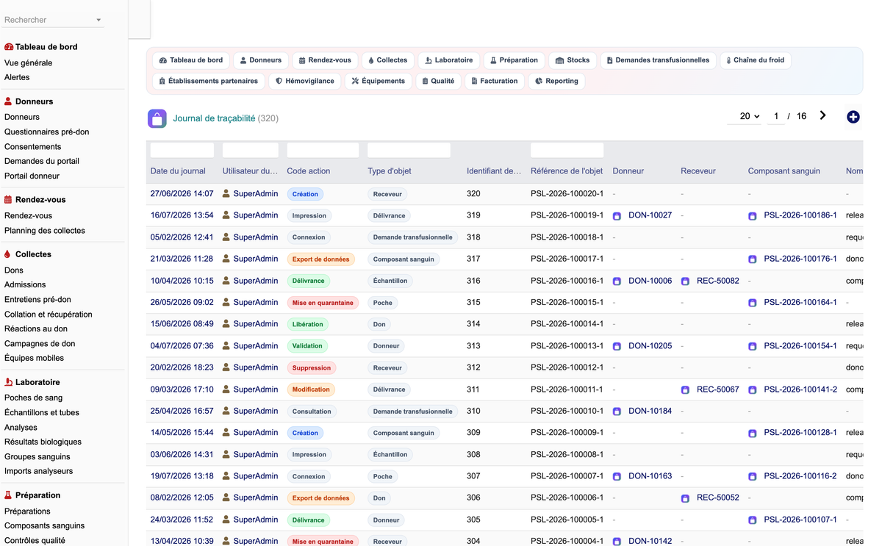
Task: Open journal entry dated 27/06/2026 14:07
Action: [182, 194]
